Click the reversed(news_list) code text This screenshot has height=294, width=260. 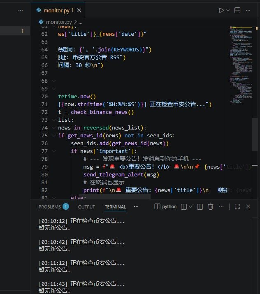click(x=114, y=128)
